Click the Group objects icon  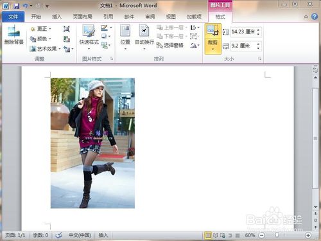[194, 36]
